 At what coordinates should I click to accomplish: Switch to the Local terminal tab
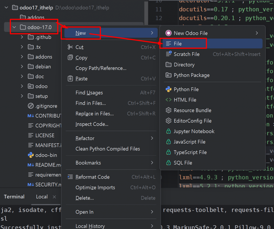click(42, 197)
